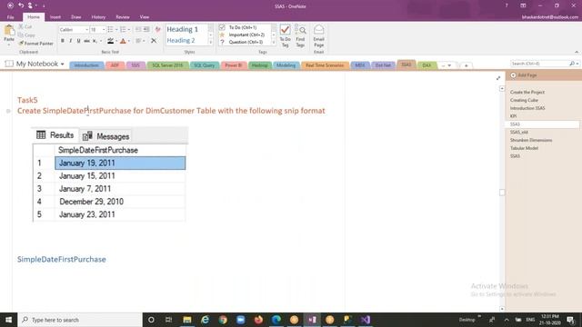Expand the page to full view
Screen dimensions: 582x327
pyautogui.click(x=498, y=78)
